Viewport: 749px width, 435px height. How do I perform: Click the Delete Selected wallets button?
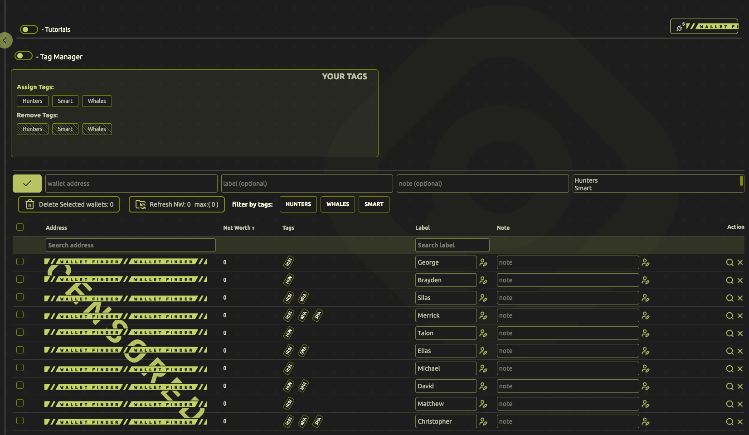[x=69, y=204]
